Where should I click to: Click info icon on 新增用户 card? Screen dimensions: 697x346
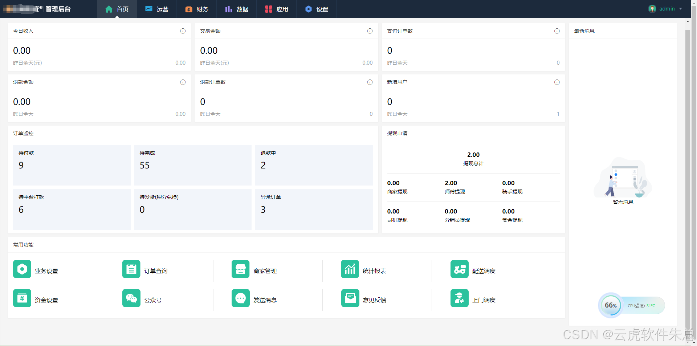(x=557, y=82)
